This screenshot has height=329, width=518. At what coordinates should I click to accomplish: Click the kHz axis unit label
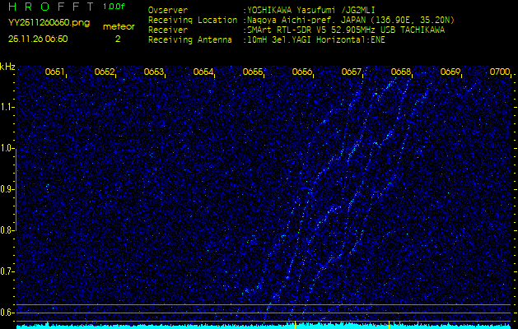pos(7,66)
